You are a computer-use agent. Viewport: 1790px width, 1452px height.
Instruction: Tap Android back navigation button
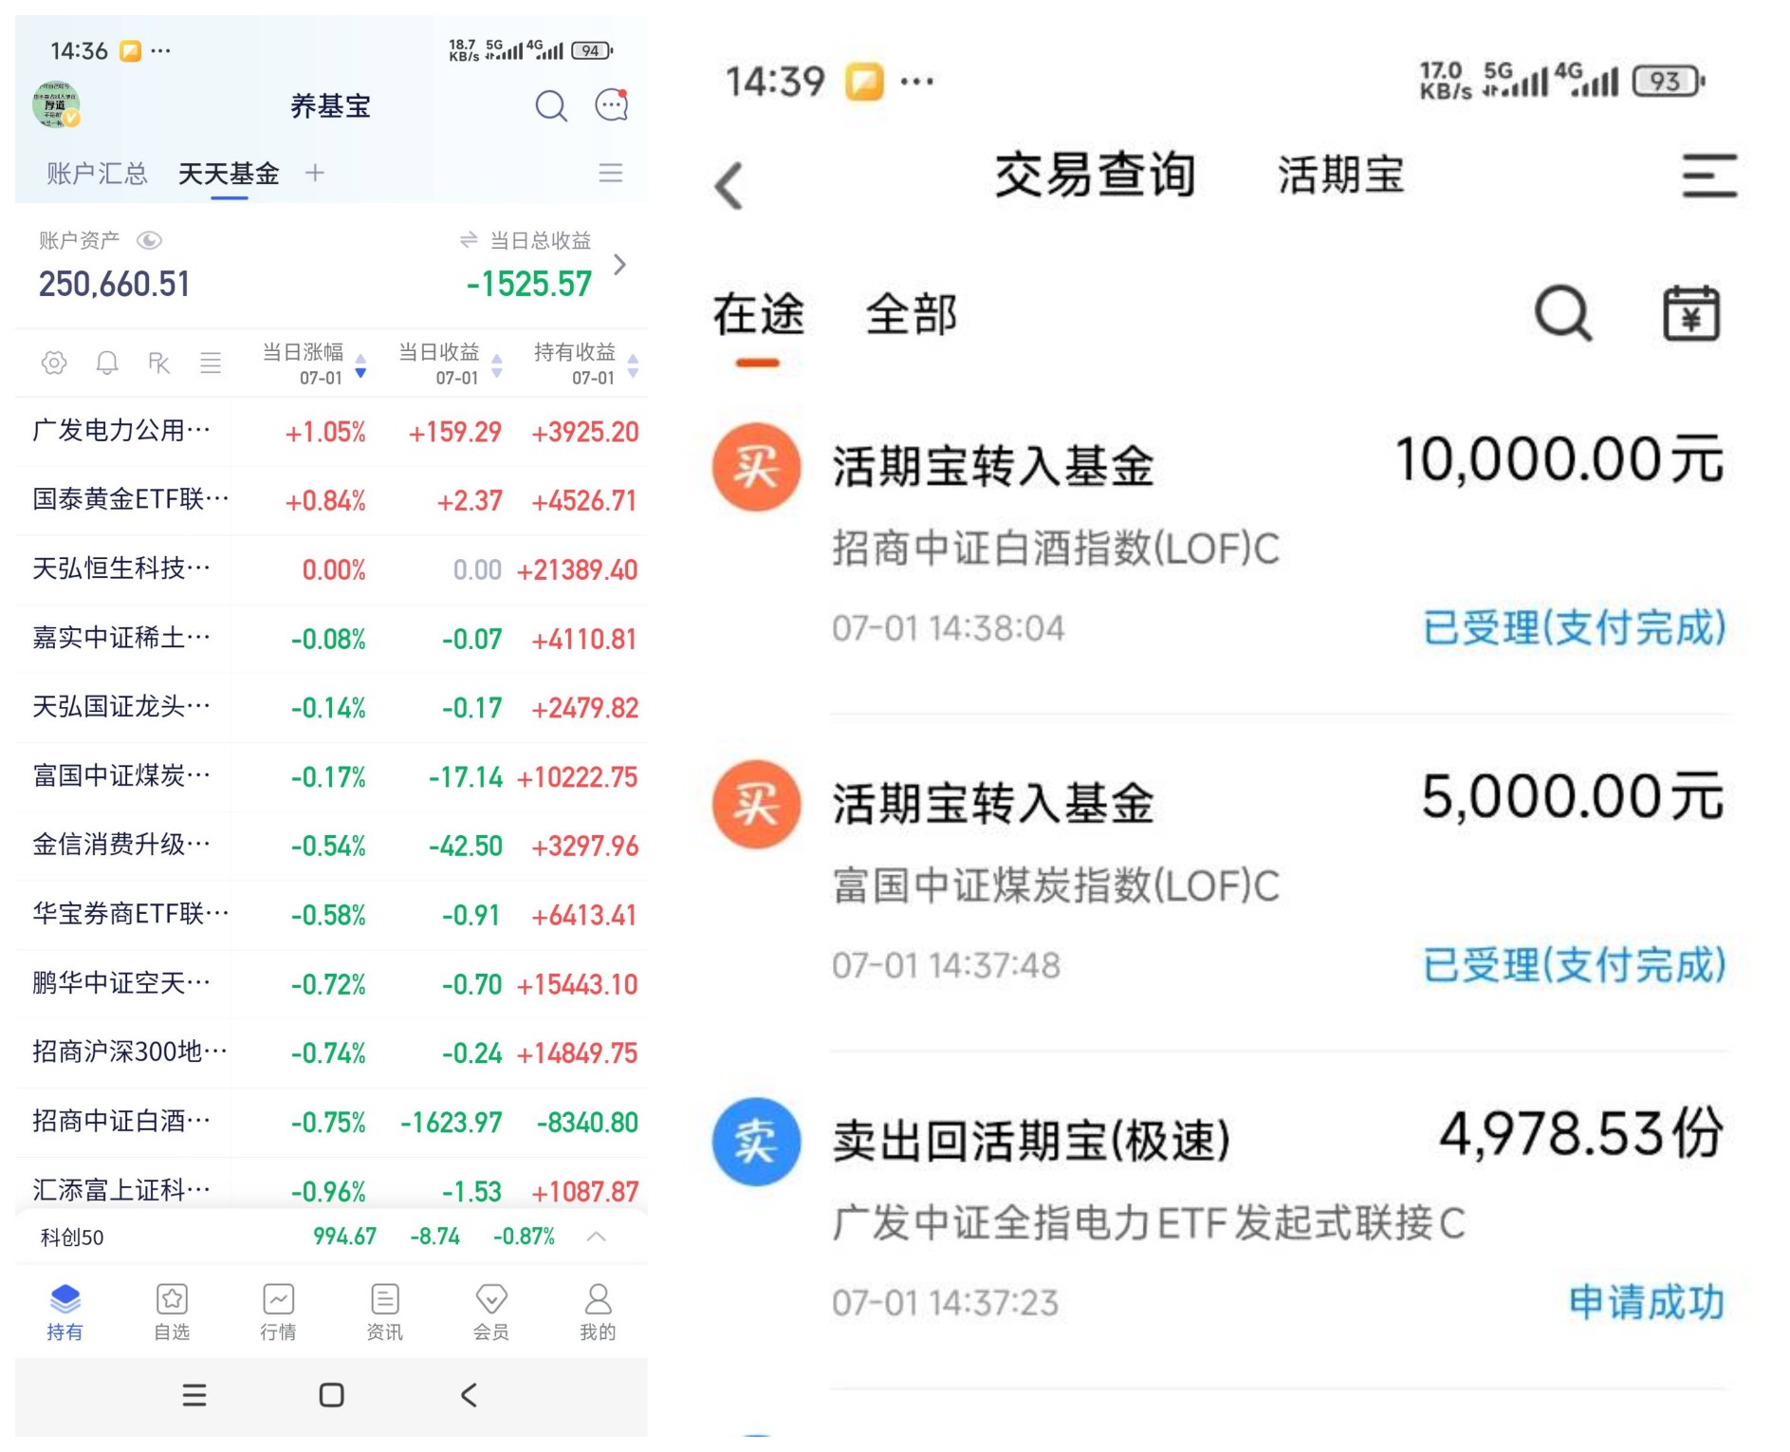[469, 1395]
